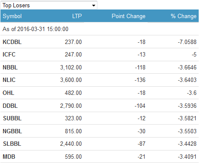The width and height of the screenshot is (200, 163).
Task: Select the NLIC symbol
Action: coord(9,80)
